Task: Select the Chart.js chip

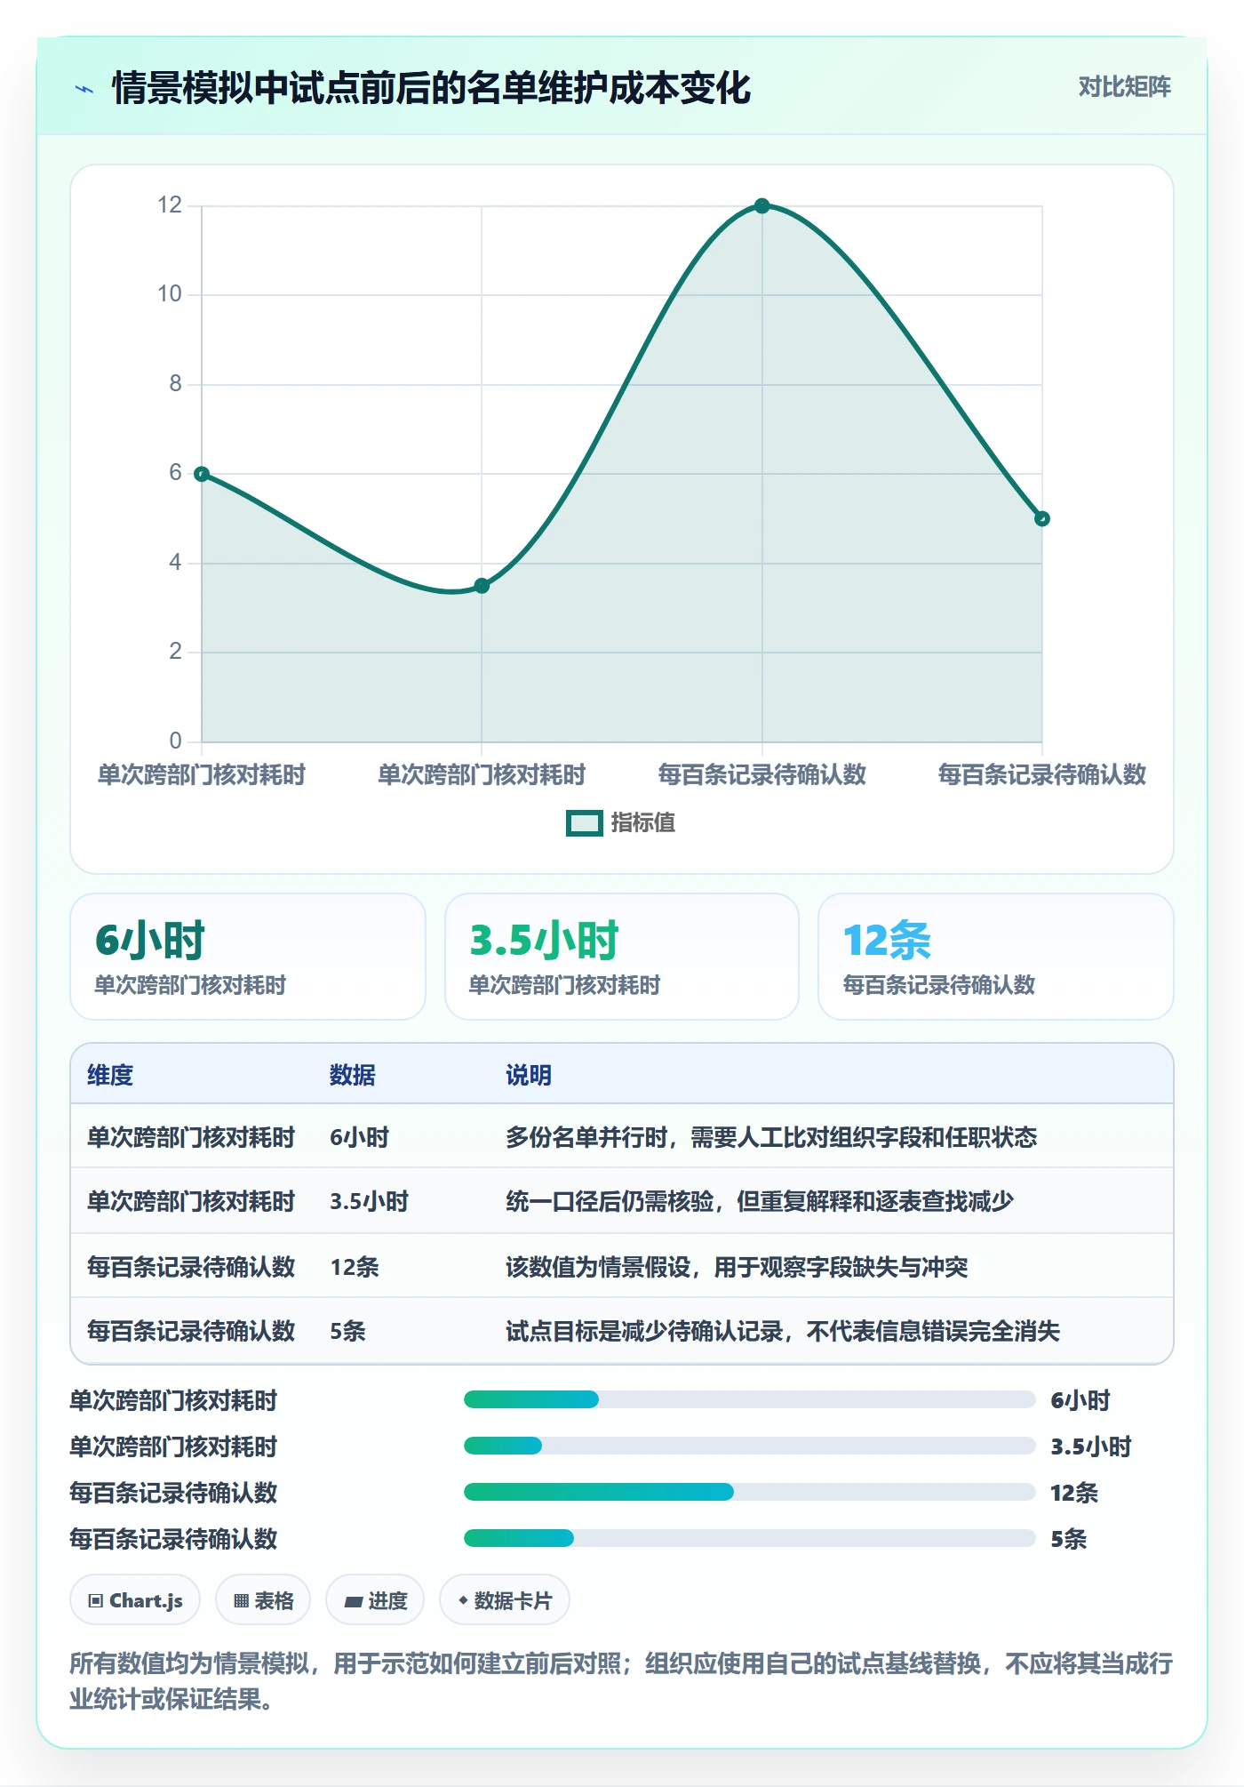Action: click(x=135, y=1600)
